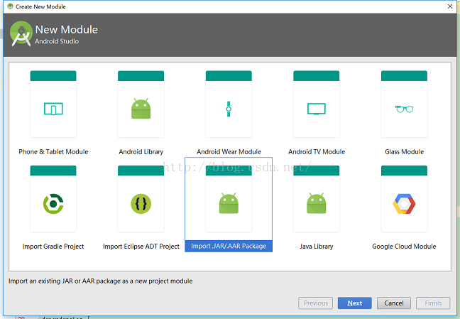Select the Google Cloud Module hexagon icon
The width and height of the screenshot is (460, 319).
(404, 204)
